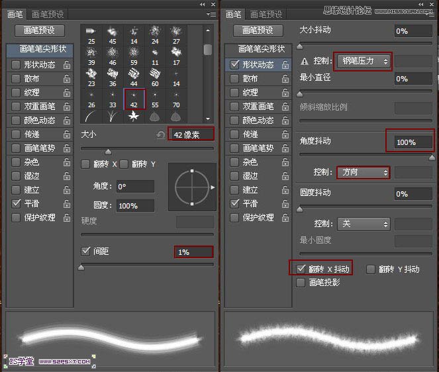This screenshot has height=372, width=439.
Task: Uncheck the 间距 spacing checkbox
Action: click(85, 251)
